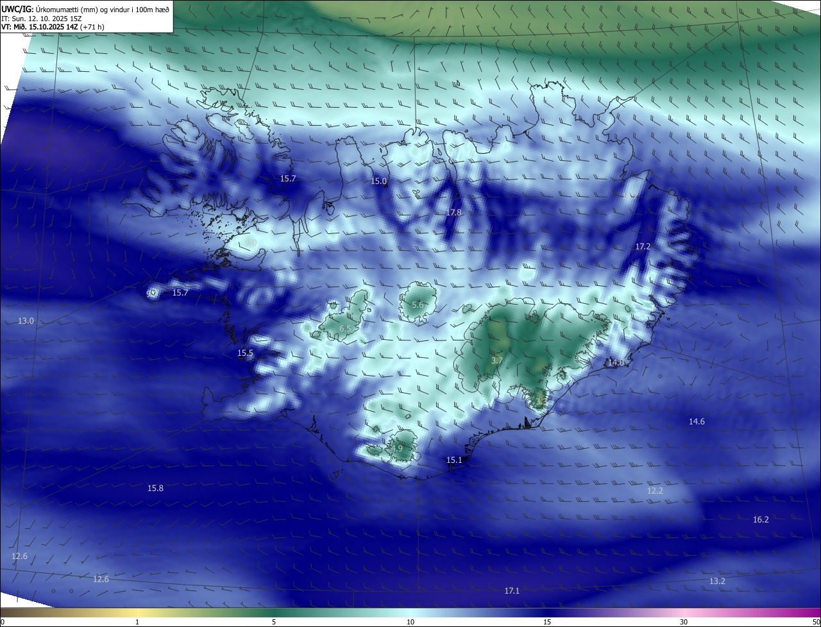Click the UWC/IG Úrkomumætti map title
This screenshot has height=627, width=821.
85,8
